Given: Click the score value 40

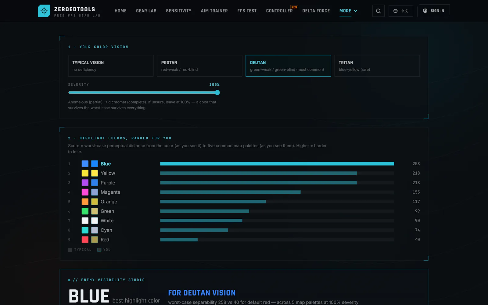Looking at the screenshot, I should click(x=417, y=239).
